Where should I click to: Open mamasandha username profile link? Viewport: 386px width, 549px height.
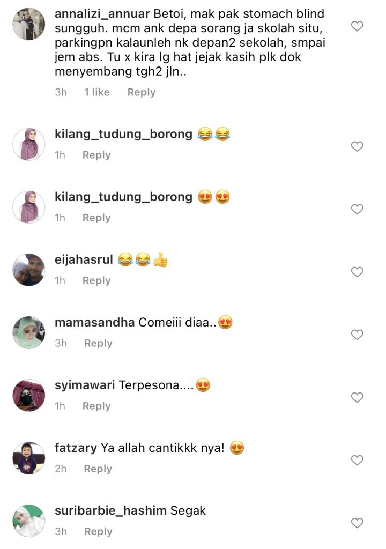coord(94,322)
